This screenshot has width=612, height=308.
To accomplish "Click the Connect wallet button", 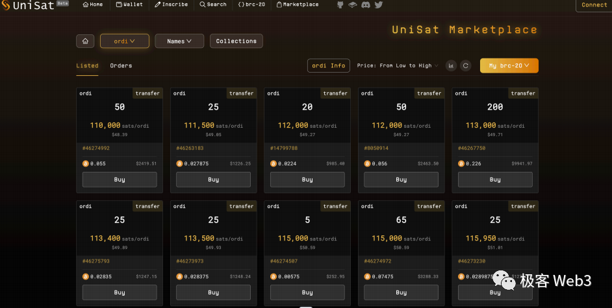I will click(x=594, y=5).
